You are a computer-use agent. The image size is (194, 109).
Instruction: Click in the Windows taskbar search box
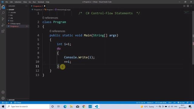[x=28, y=107]
